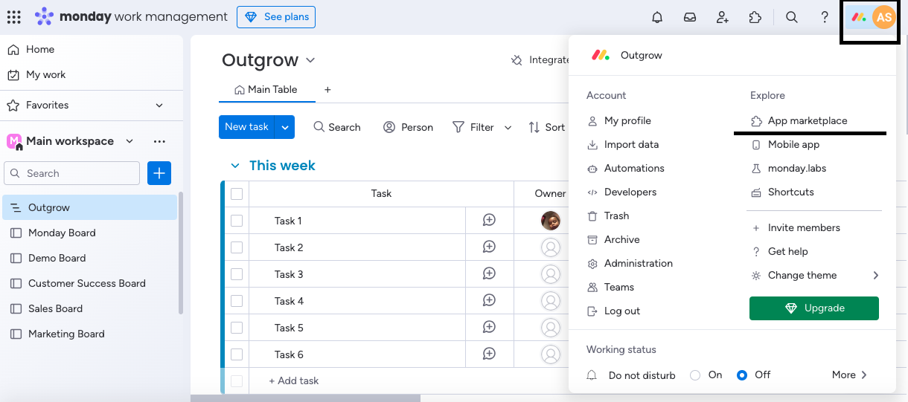Image resolution: width=908 pixels, height=402 pixels.
Task: Open App marketplace link
Action: [799, 120]
